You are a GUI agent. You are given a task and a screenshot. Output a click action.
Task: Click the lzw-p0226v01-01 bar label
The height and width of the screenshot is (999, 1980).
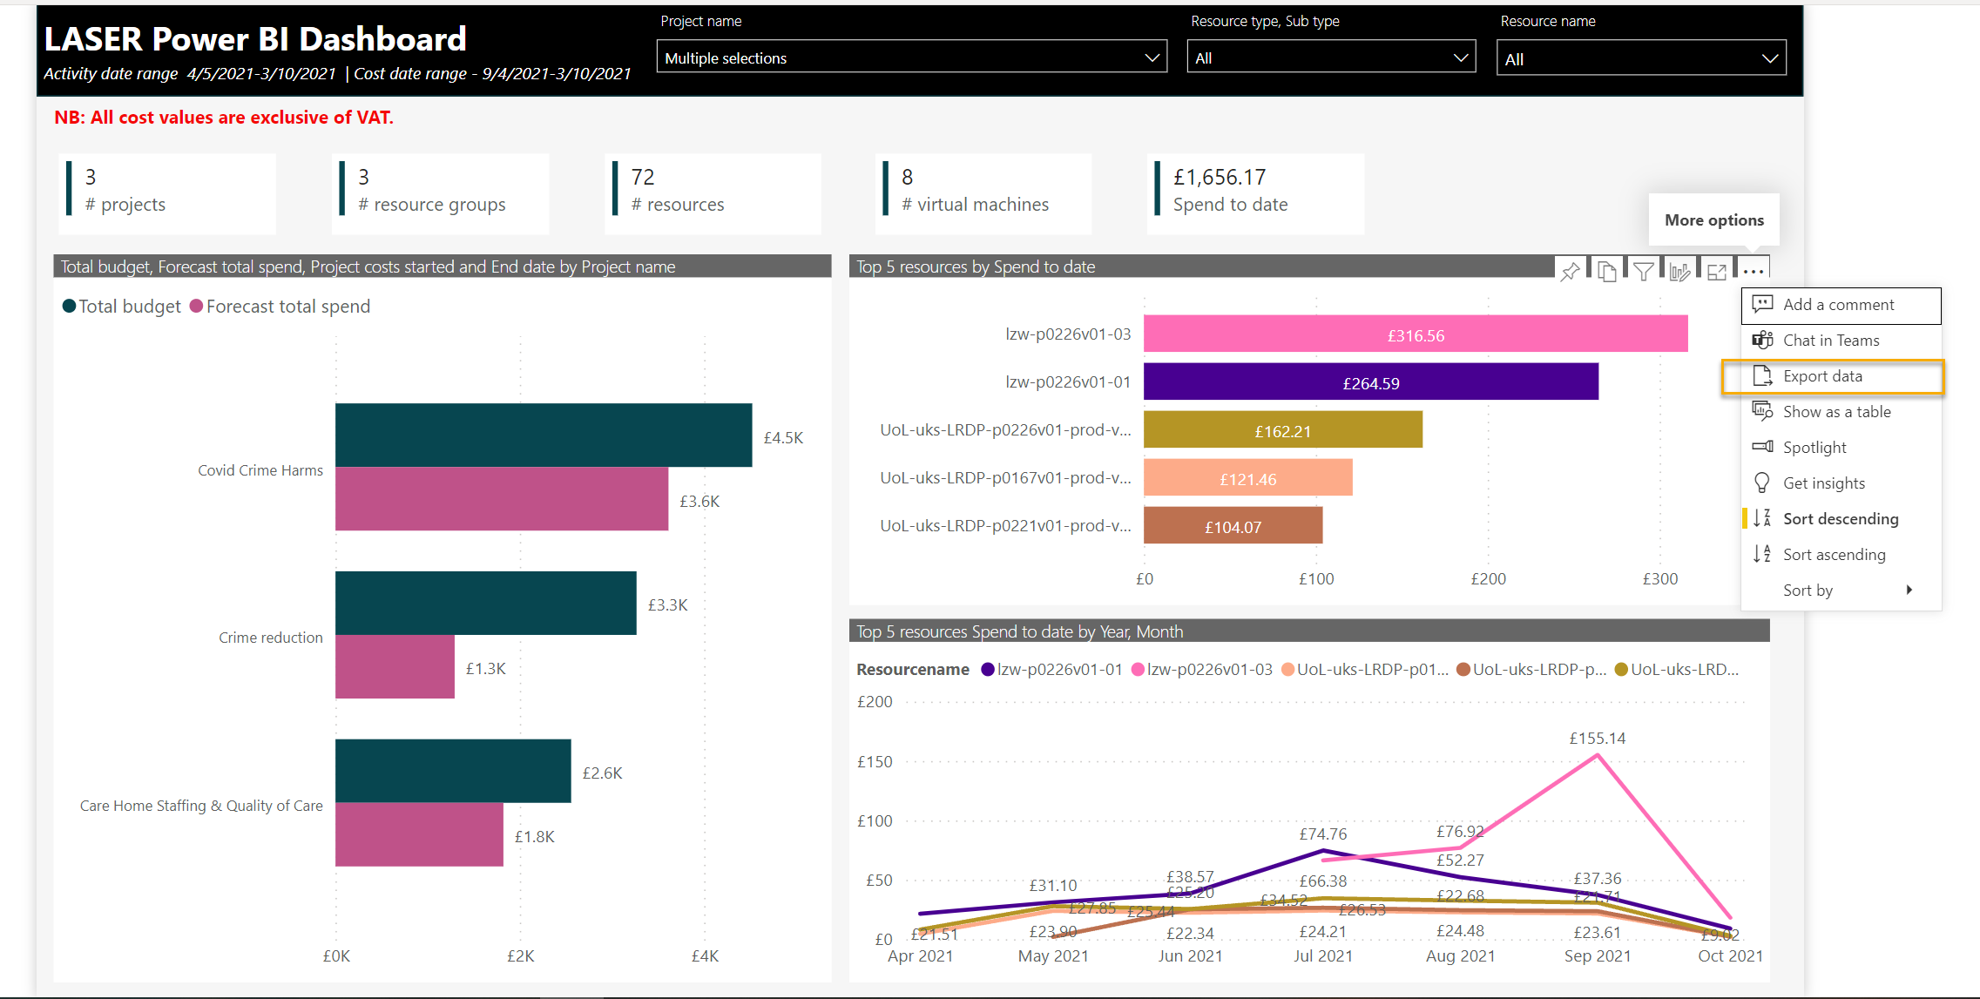point(1068,381)
